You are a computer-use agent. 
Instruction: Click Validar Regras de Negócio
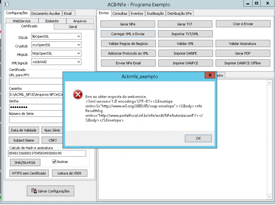128,44
